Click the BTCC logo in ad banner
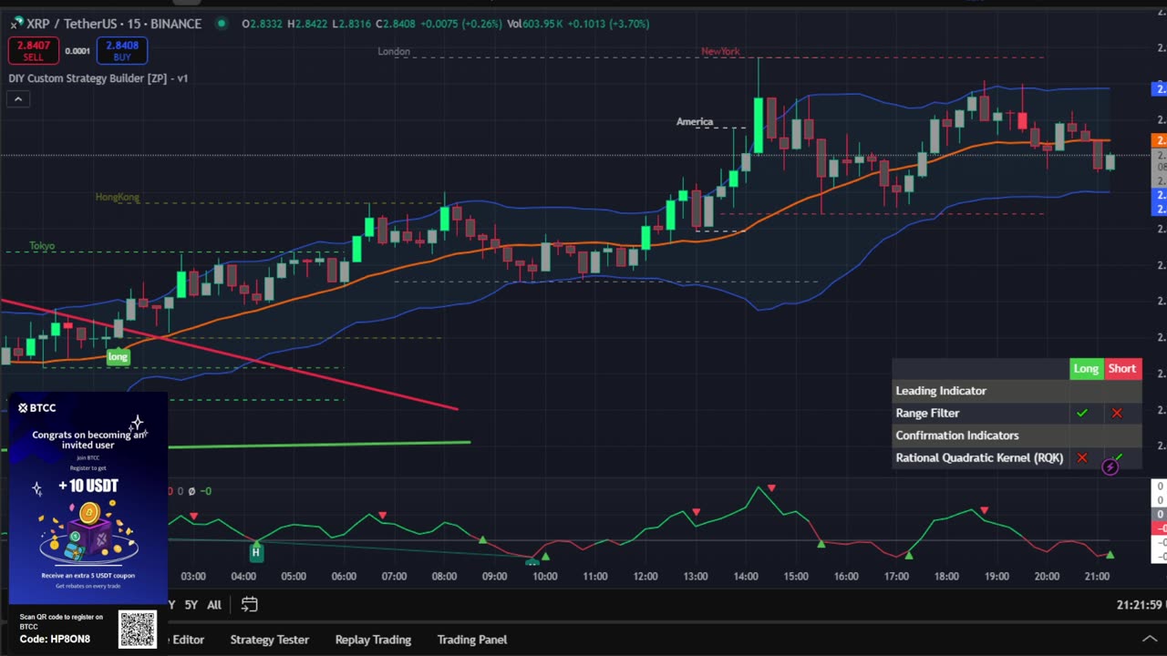Viewport: 1167px width, 656px height. click(x=37, y=407)
